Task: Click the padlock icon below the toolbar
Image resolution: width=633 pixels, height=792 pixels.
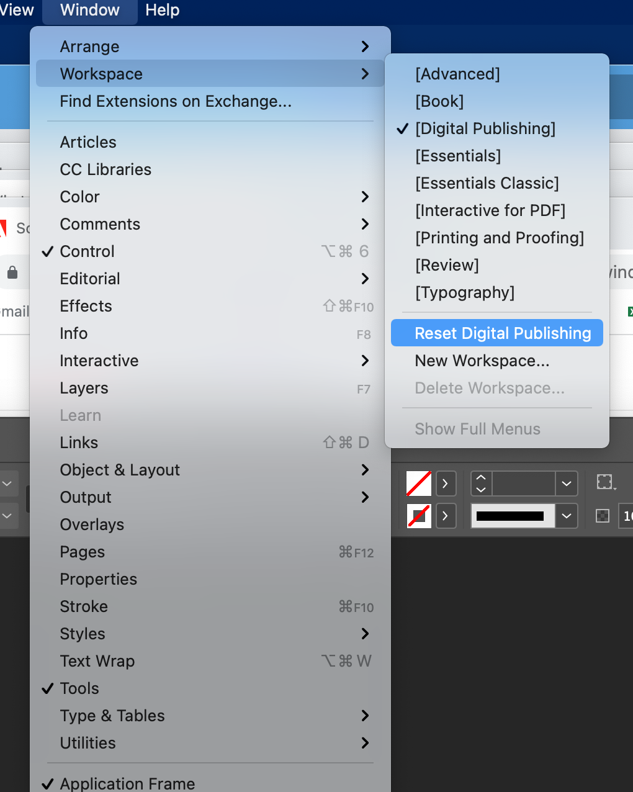Action: (x=14, y=272)
